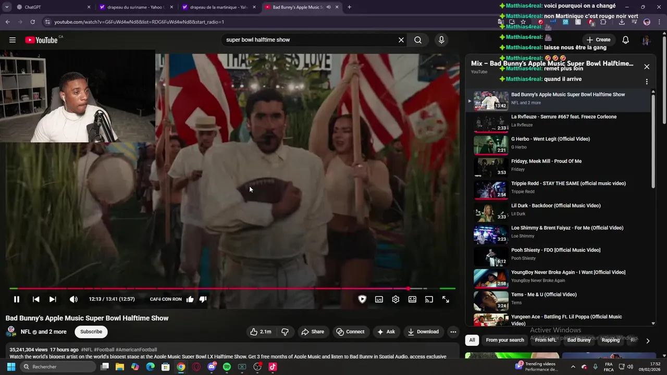Select Tems - Me & U in the mix

pyautogui.click(x=559, y=301)
